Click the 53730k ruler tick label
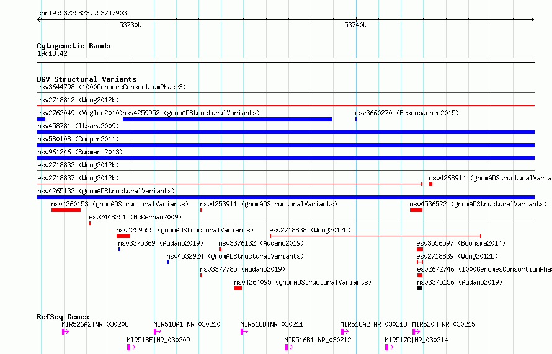This screenshot has width=552, height=354. pyautogui.click(x=130, y=25)
